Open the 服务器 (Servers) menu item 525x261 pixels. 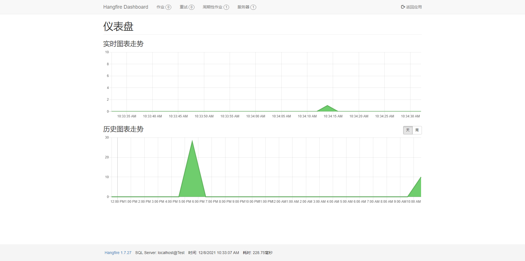(x=247, y=7)
